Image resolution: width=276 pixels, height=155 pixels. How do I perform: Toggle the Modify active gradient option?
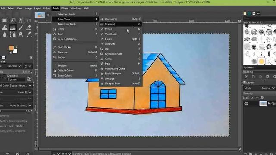[13, 131]
